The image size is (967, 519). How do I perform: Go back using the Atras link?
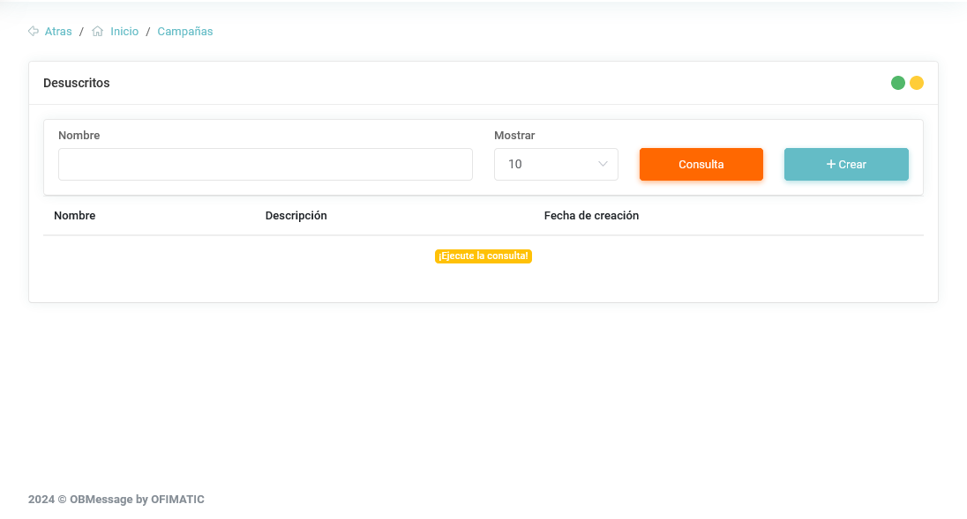(x=58, y=32)
